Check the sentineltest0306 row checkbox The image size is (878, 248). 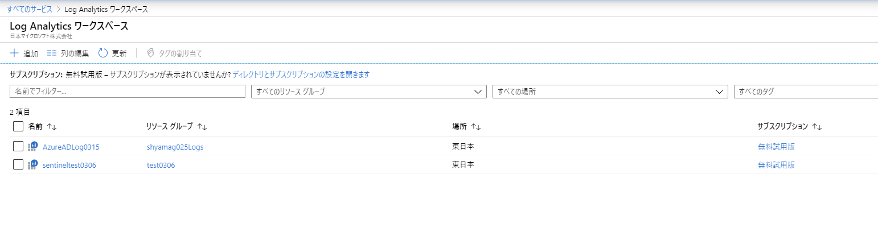pos(18,164)
